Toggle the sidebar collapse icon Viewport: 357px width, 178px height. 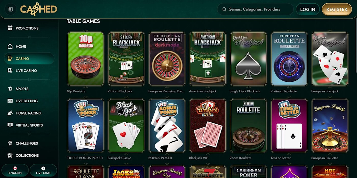[x=11, y=9]
